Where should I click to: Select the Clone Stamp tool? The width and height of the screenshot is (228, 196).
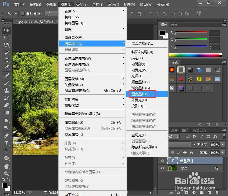click(6, 90)
